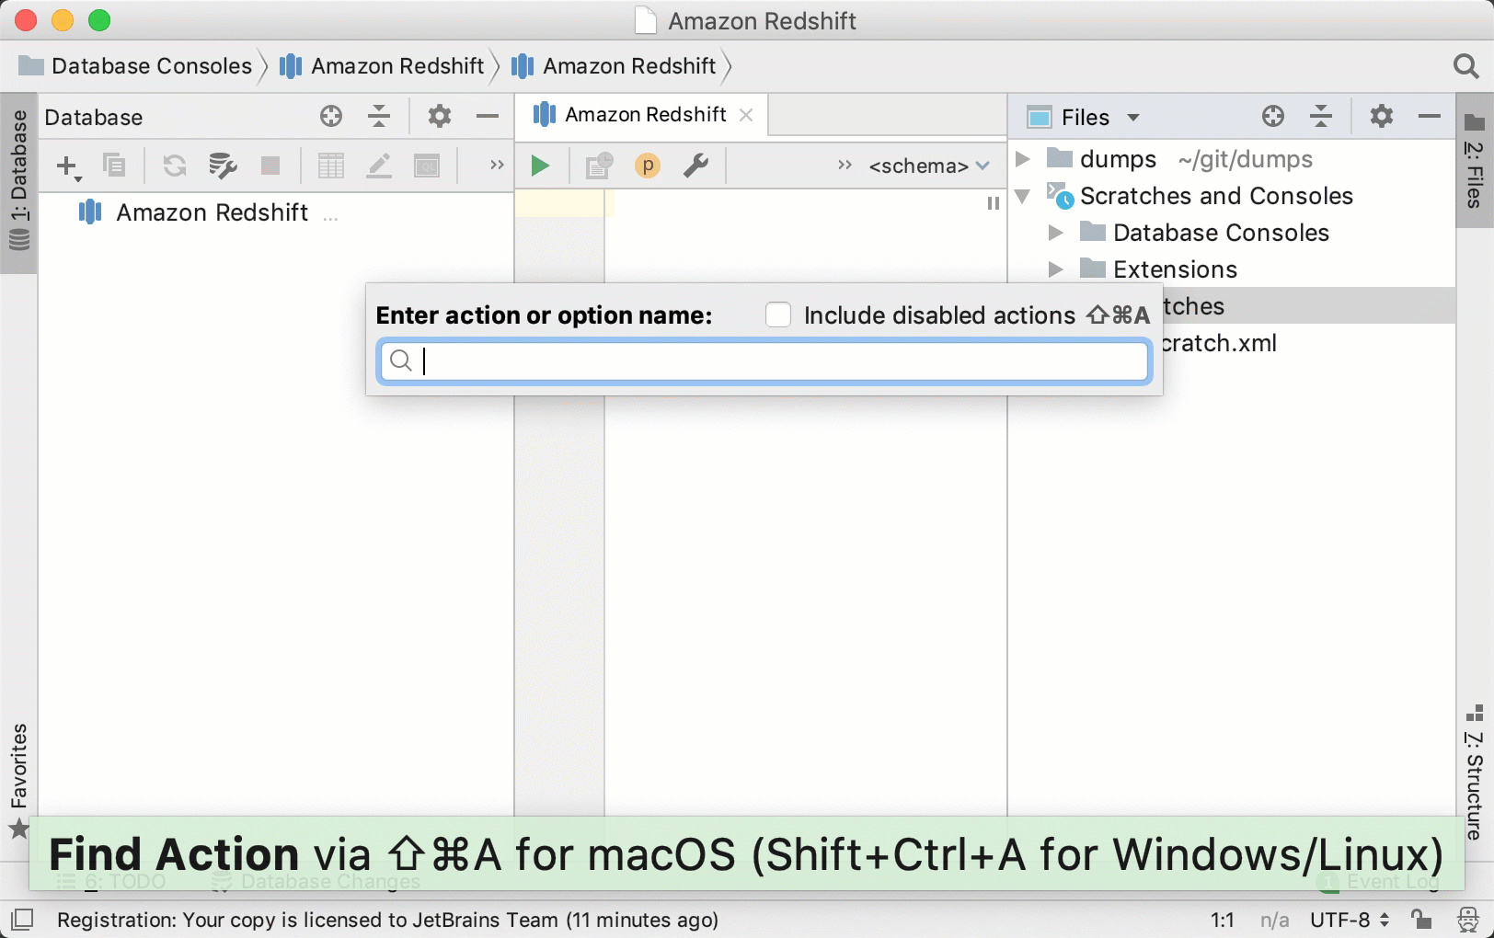Click cursor position 1:1 in status bar
1494x938 pixels.
[x=1222, y=920]
